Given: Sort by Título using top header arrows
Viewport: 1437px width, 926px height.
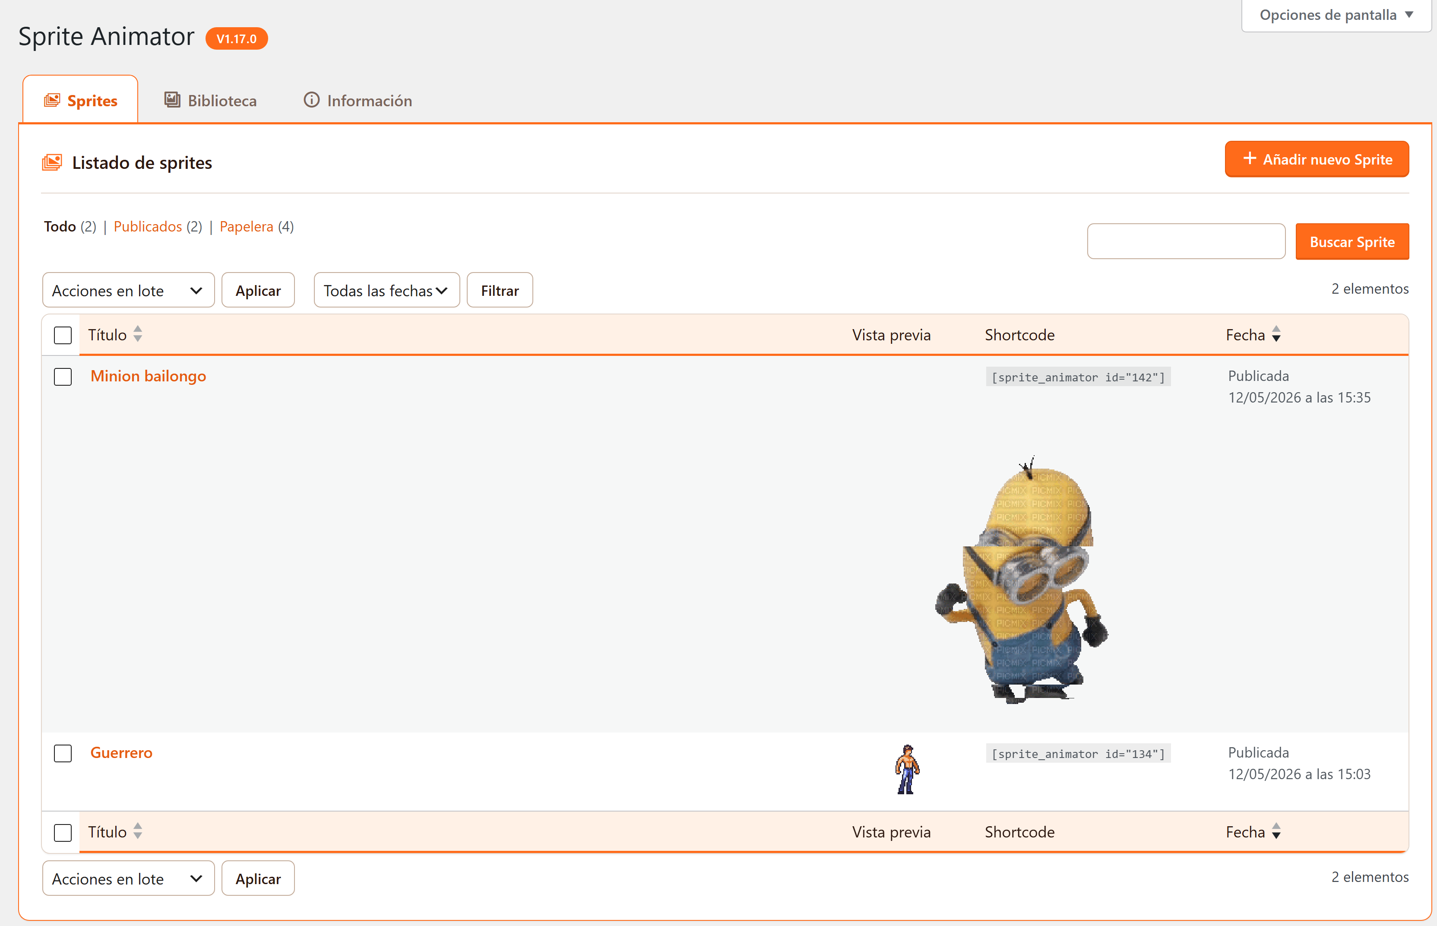Looking at the screenshot, I should pos(138,334).
